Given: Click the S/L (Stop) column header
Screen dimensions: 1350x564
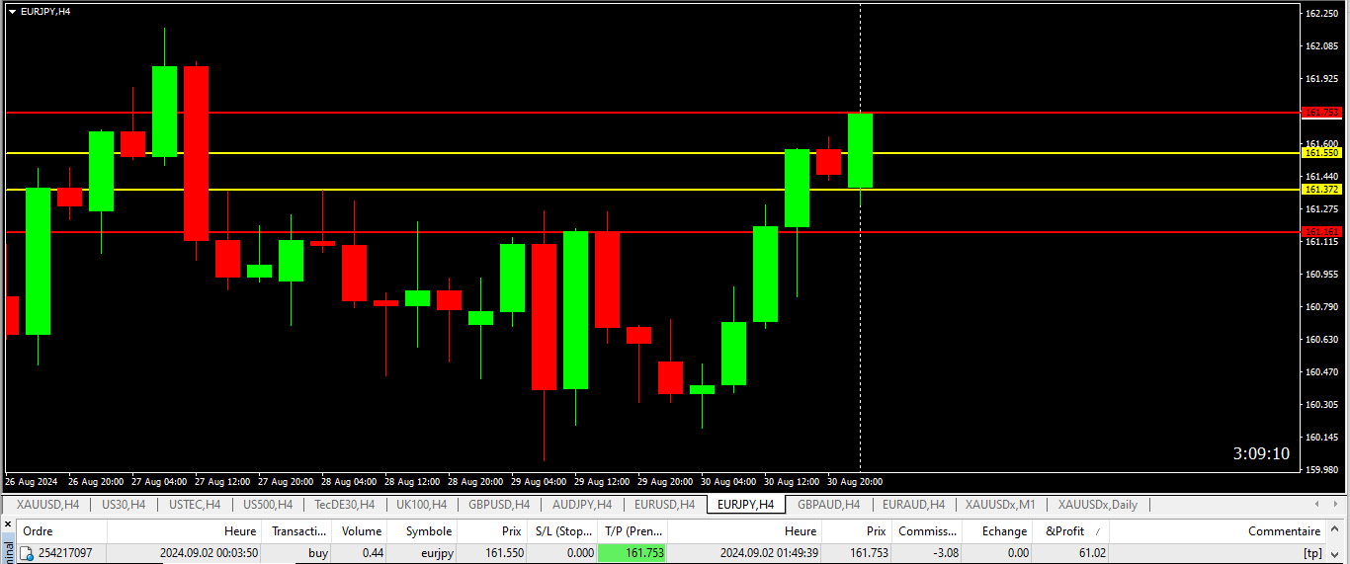Looking at the screenshot, I should pyautogui.click(x=560, y=531).
